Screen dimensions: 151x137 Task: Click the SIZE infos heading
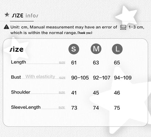click(25, 16)
